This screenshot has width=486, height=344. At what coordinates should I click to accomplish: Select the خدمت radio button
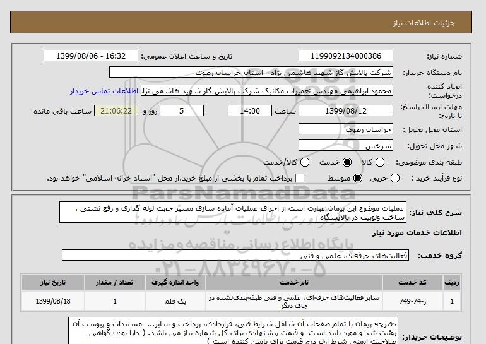coord(347,162)
